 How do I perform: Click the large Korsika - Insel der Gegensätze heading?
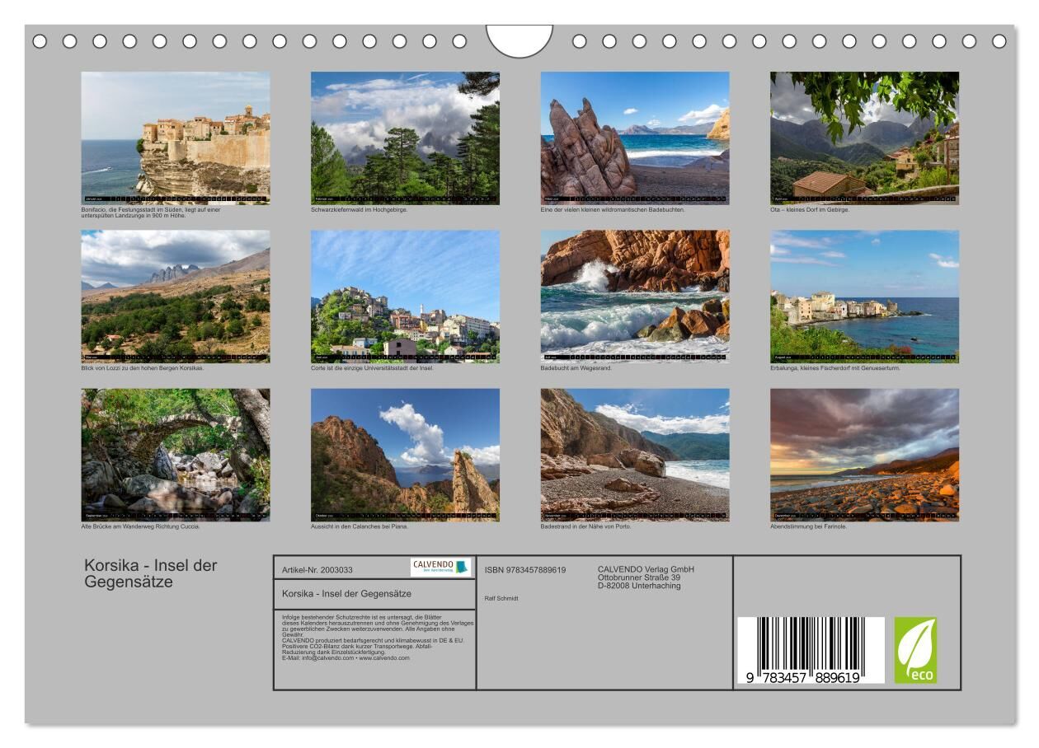(150, 573)
